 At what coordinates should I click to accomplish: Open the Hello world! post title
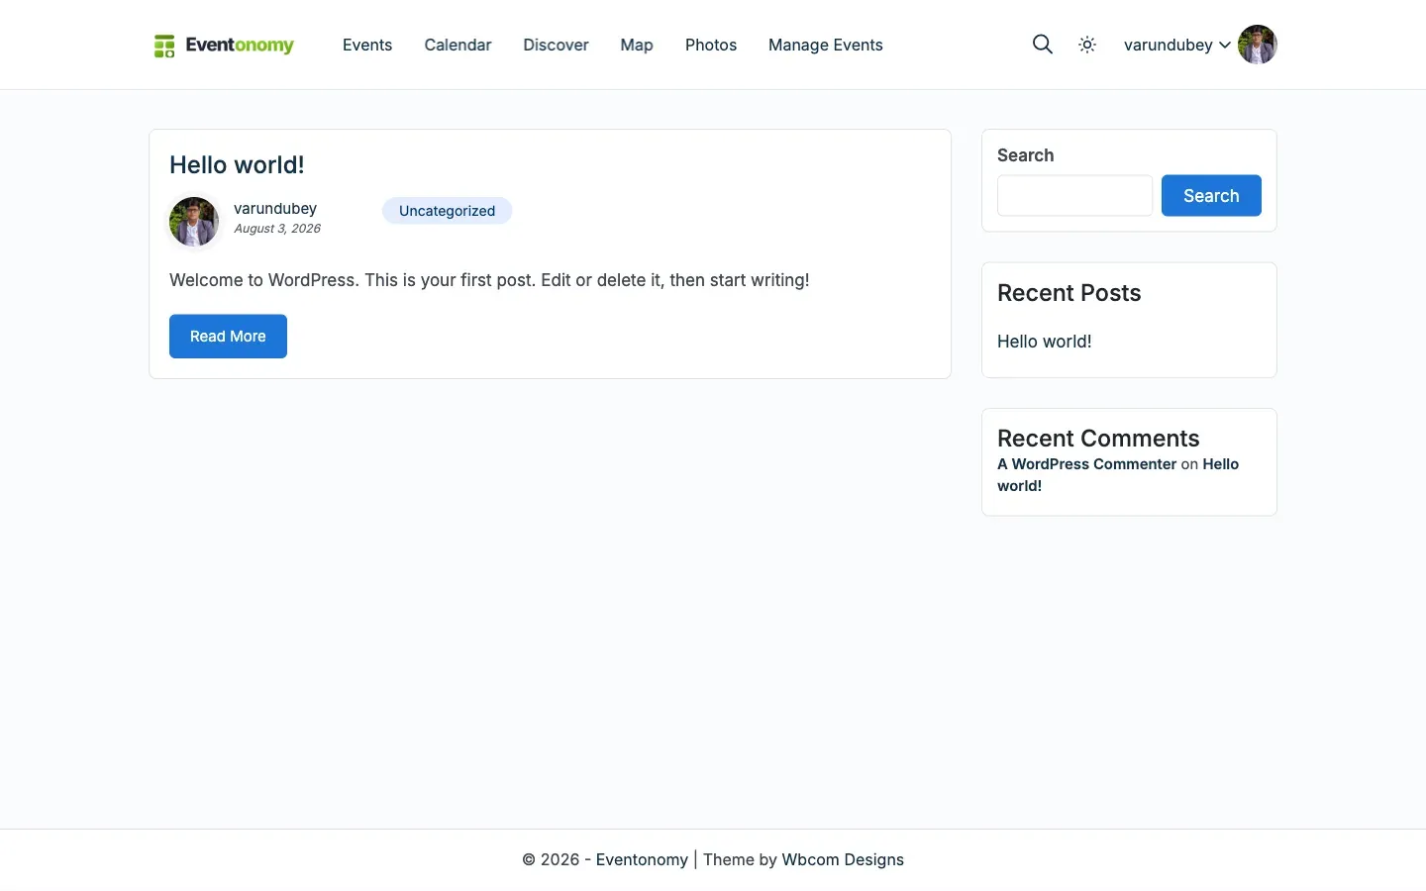point(237,164)
